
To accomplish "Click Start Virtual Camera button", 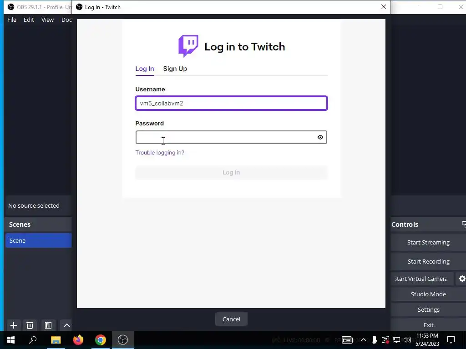I will (422, 279).
